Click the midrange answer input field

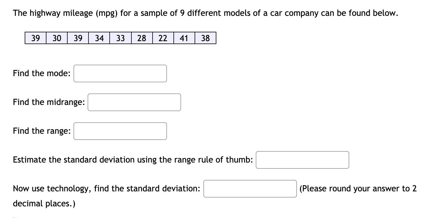coord(134,102)
